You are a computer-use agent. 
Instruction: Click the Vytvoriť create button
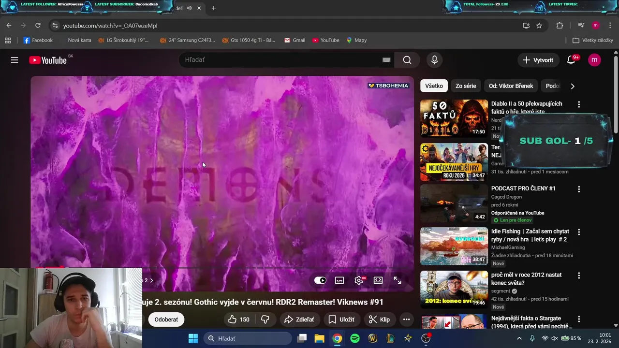tap(538, 60)
